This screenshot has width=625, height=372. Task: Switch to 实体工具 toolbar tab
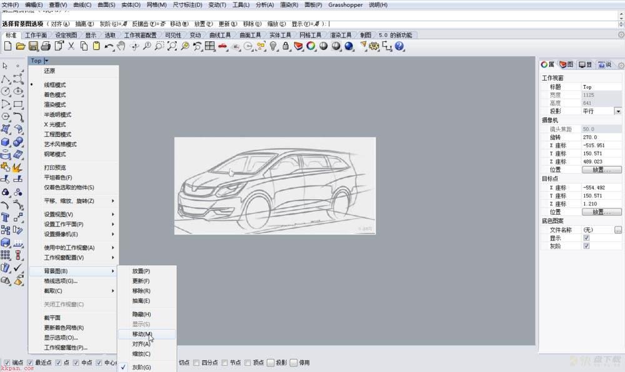(x=280, y=35)
